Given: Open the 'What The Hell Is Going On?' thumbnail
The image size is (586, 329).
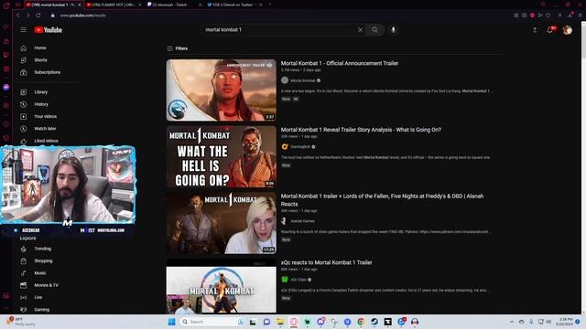Looking at the screenshot, I should 222,156.
